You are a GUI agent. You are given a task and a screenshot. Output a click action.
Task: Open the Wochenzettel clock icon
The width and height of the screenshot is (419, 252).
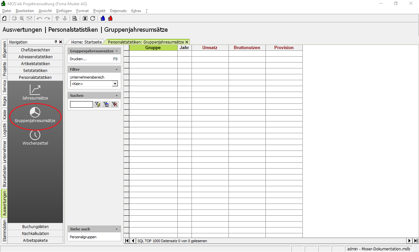point(35,135)
